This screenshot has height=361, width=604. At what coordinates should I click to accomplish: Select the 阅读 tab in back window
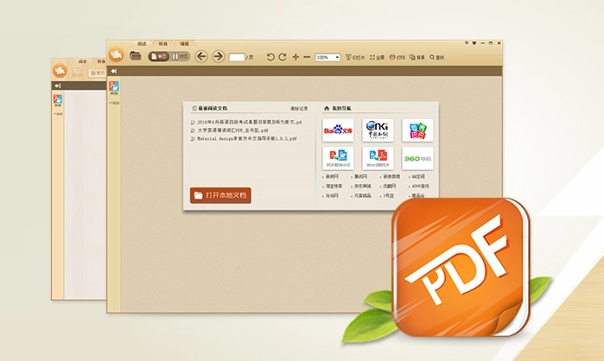82,61
